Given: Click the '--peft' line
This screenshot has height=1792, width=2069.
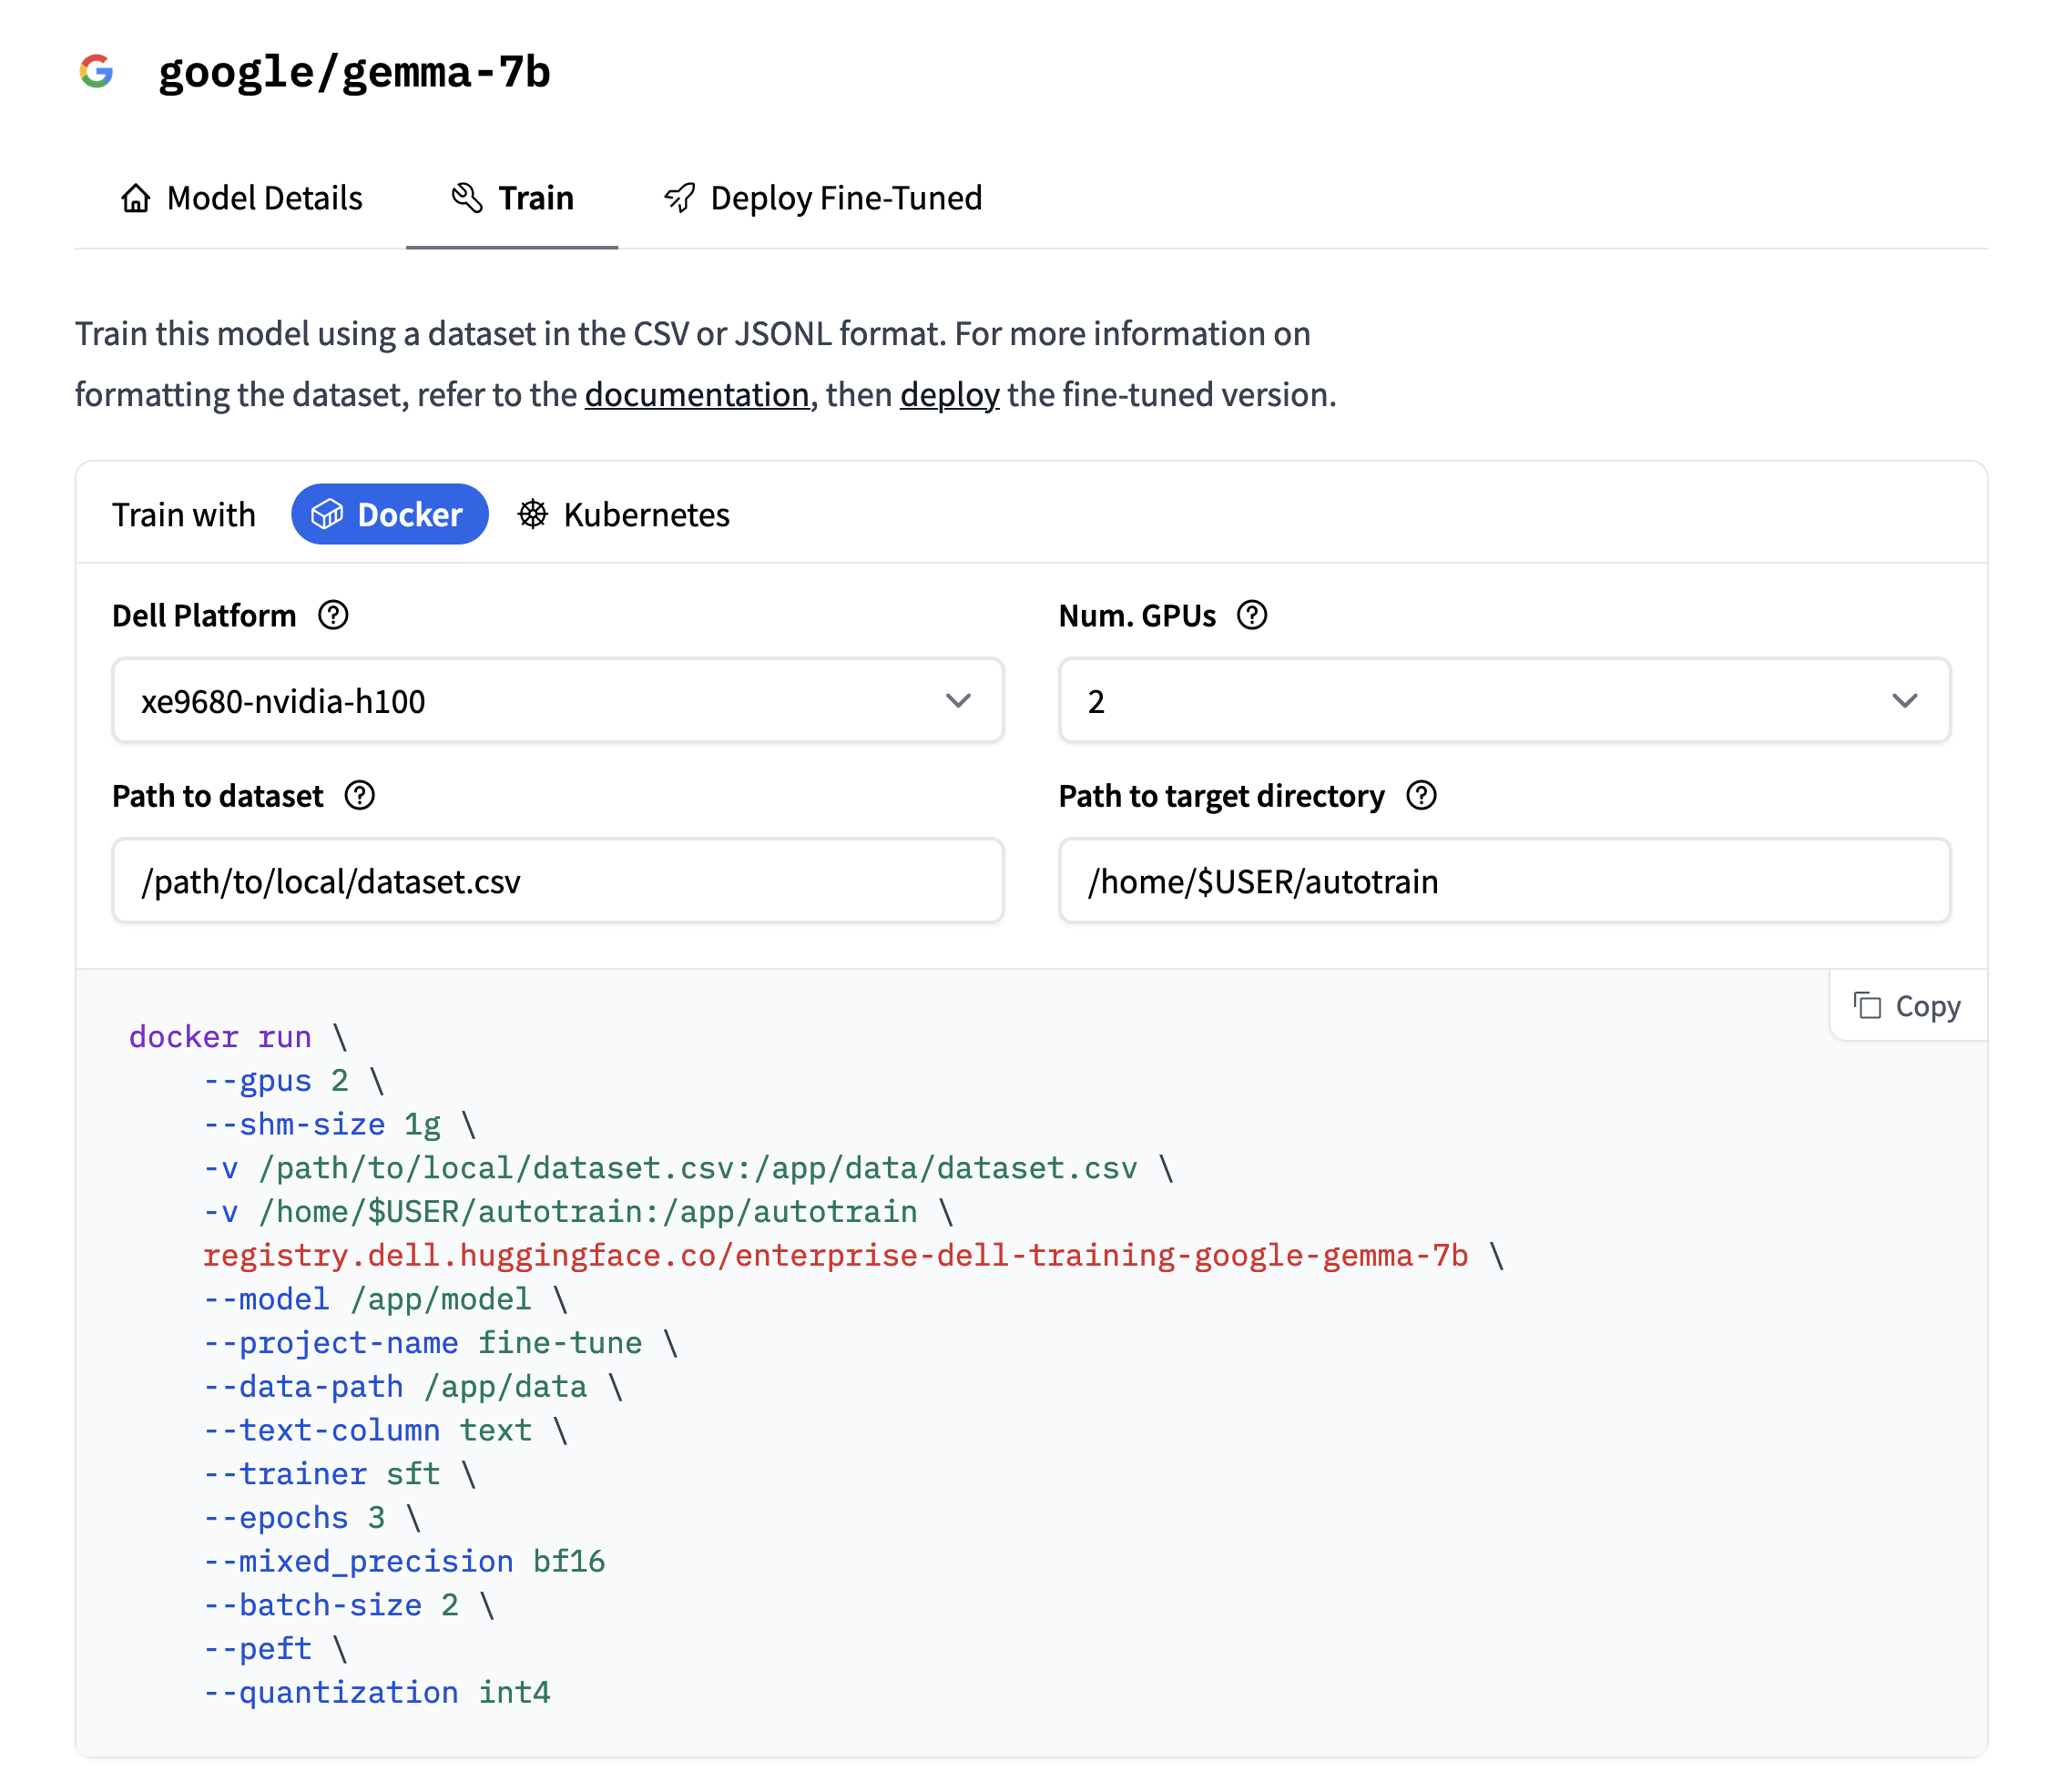Looking at the screenshot, I should click(x=276, y=1649).
